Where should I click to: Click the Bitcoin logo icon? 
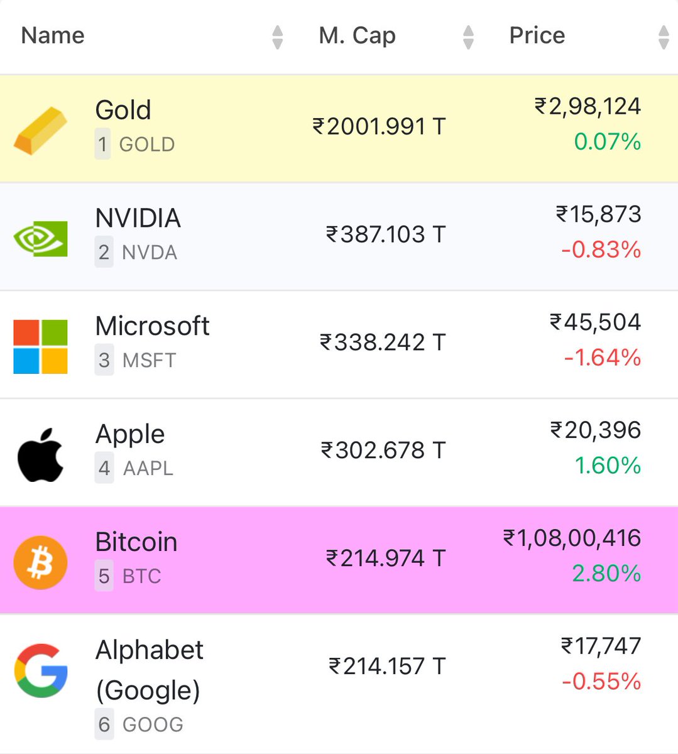pyautogui.click(x=40, y=562)
